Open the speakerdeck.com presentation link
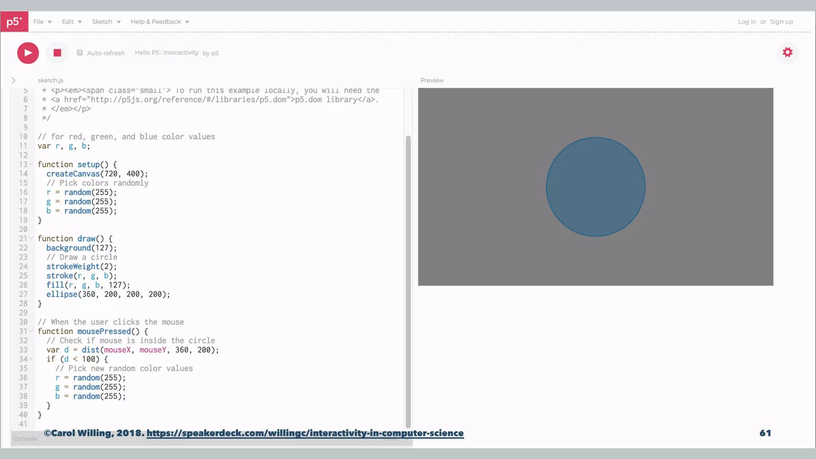The height and width of the screenshot is (459, 816). click(x=305, y=433)
